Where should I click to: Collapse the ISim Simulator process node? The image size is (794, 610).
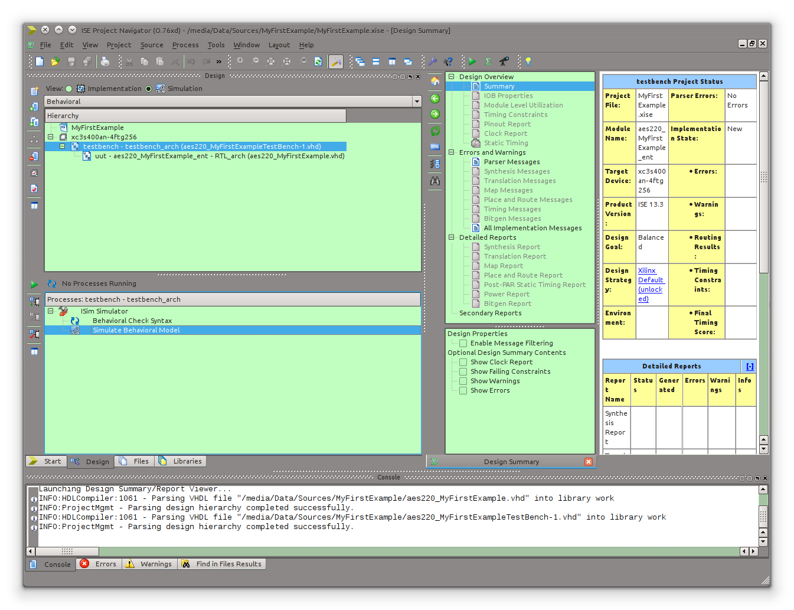click(51, 311)
